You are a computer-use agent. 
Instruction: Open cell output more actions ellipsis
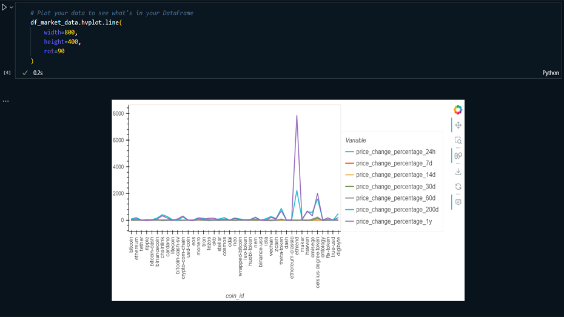click(x=5, y=101)
